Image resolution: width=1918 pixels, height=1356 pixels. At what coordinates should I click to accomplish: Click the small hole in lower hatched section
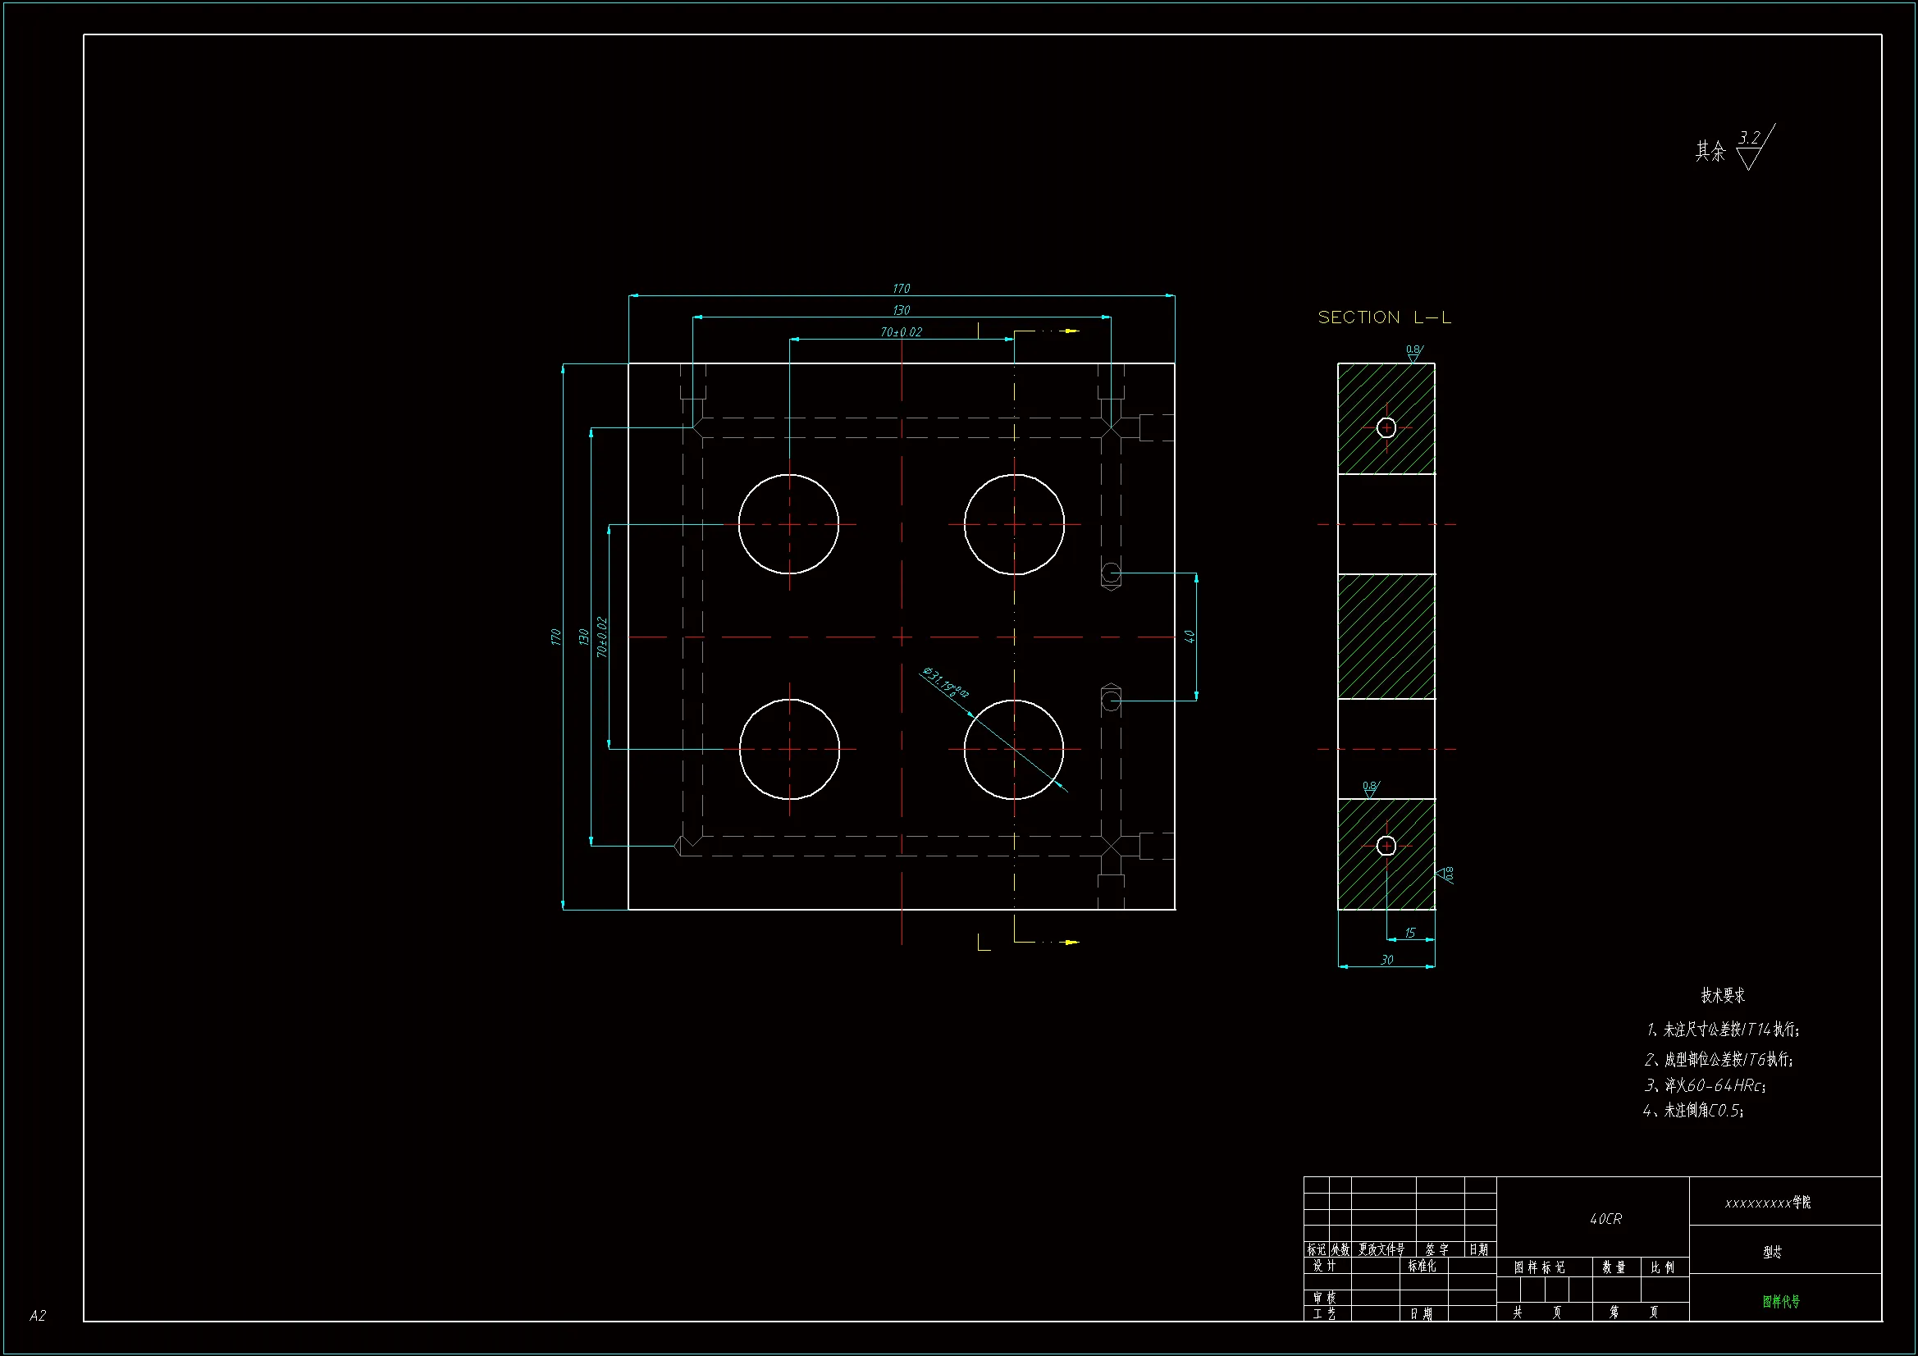1386,846
